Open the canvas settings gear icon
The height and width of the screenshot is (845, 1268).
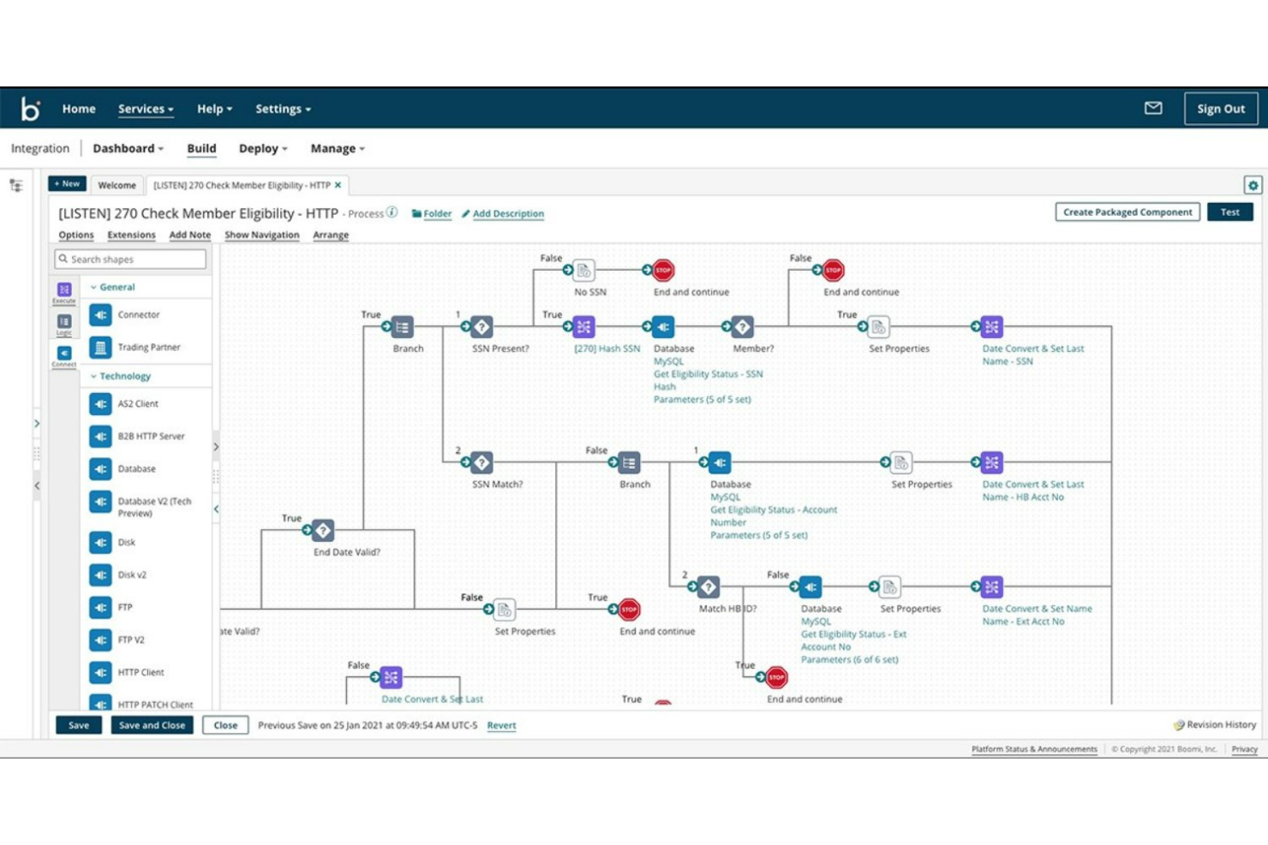(x=1253, y=184)
